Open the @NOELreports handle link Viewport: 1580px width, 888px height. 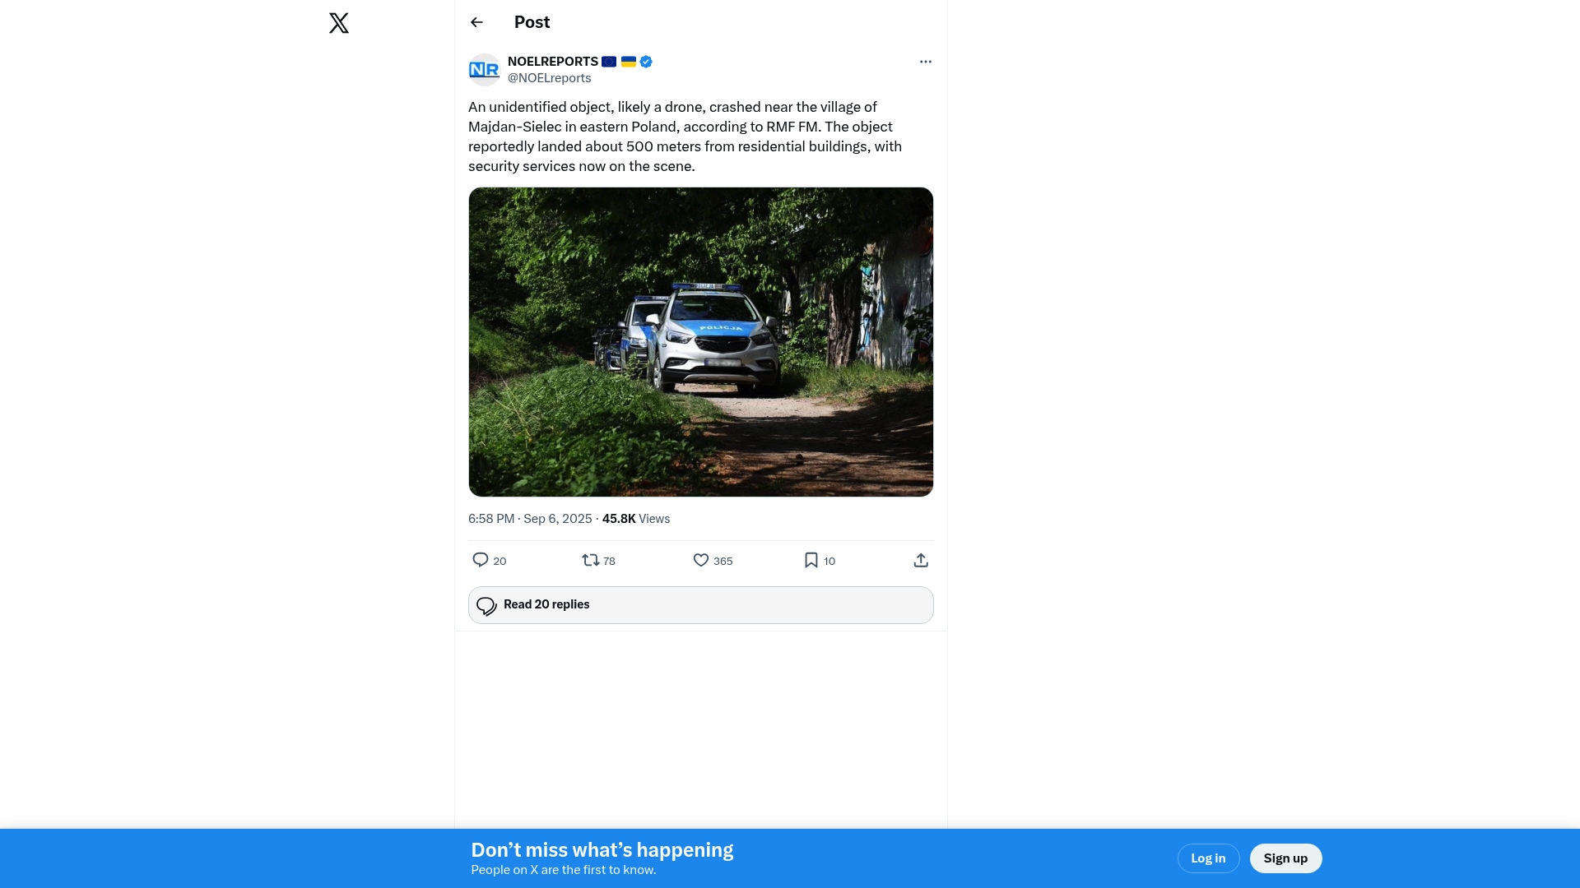[x=549, y=78]
